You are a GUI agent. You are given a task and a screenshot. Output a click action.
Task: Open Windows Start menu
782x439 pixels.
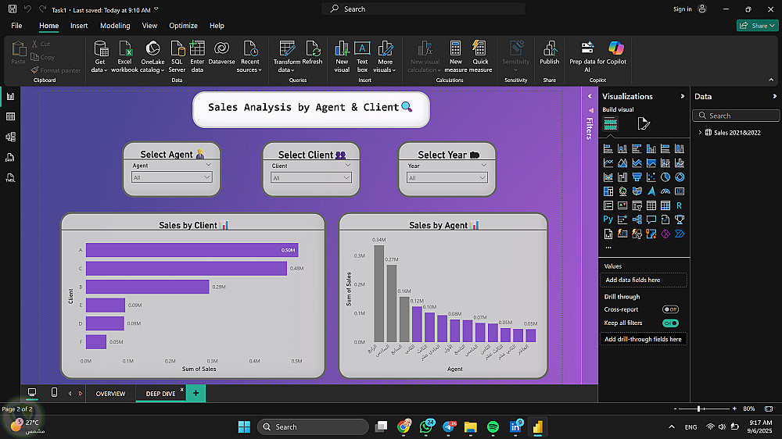point(244,427)
